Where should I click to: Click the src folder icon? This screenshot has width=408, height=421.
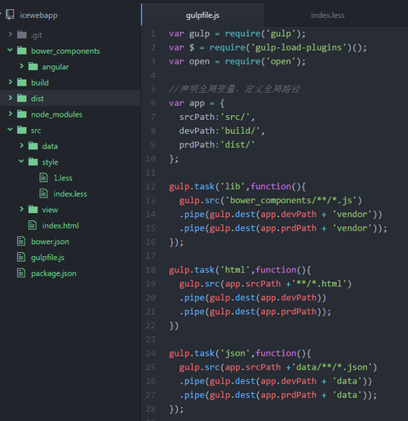click(22, 130)
